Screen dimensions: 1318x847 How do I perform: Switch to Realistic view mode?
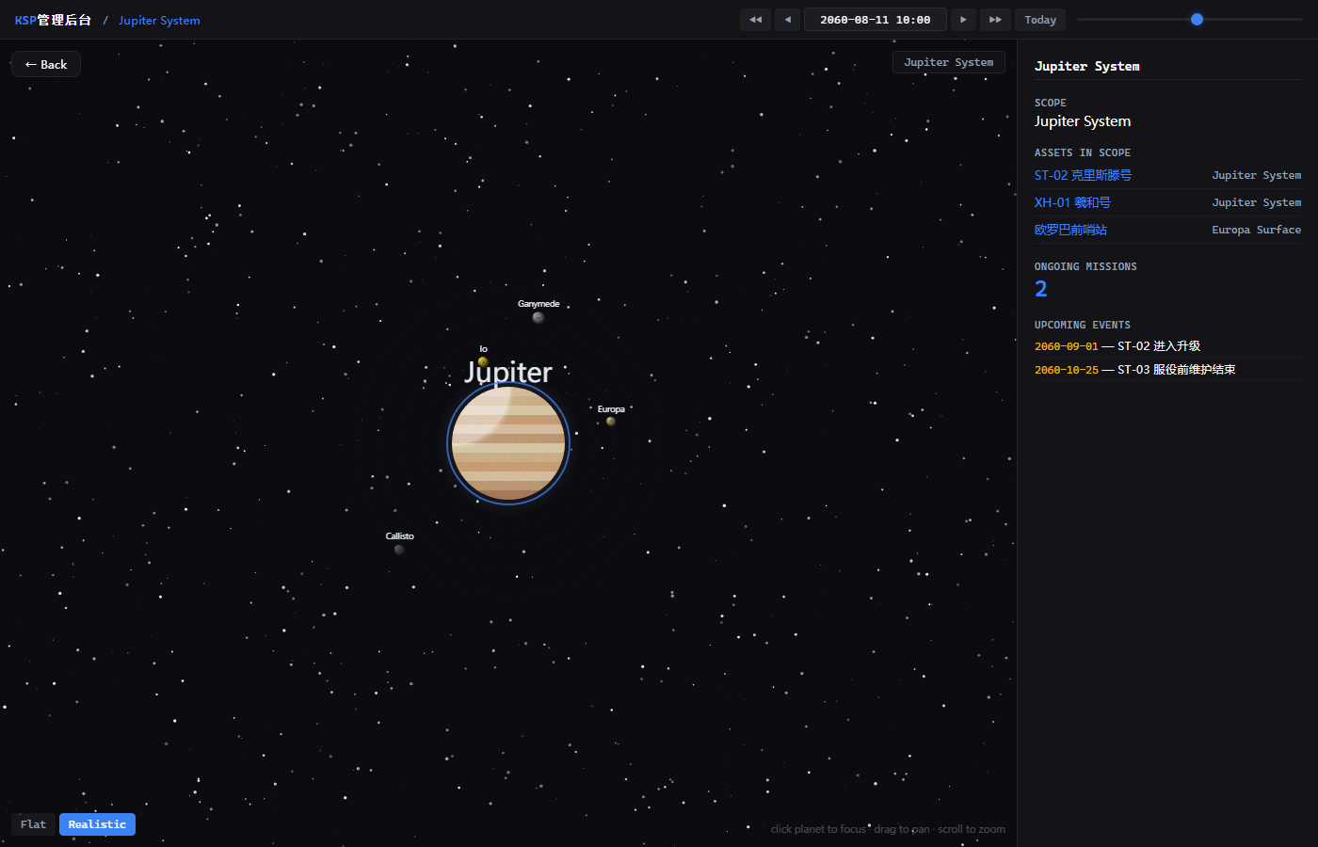pos(97,824)
